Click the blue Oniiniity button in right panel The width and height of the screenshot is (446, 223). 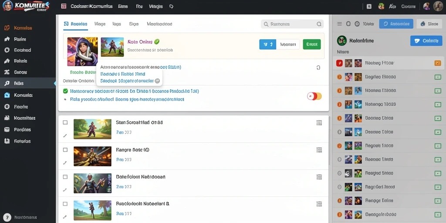pos(426,41)
